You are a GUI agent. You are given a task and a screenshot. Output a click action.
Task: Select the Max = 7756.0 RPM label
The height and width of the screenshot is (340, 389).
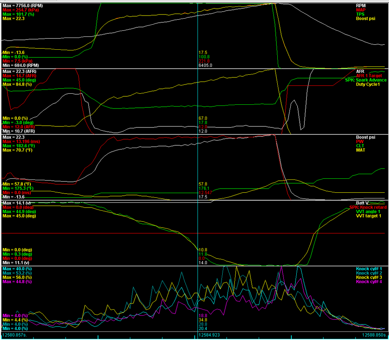click(23, 6)
